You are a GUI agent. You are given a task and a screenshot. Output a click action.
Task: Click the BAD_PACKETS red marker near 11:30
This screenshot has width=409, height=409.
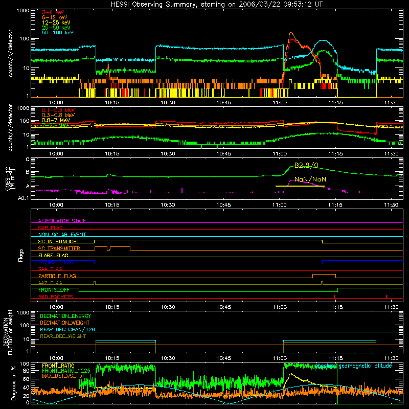[x=387, y=297]
